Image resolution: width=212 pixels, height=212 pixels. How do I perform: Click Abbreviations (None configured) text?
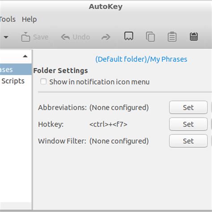[x=119, y=107]
